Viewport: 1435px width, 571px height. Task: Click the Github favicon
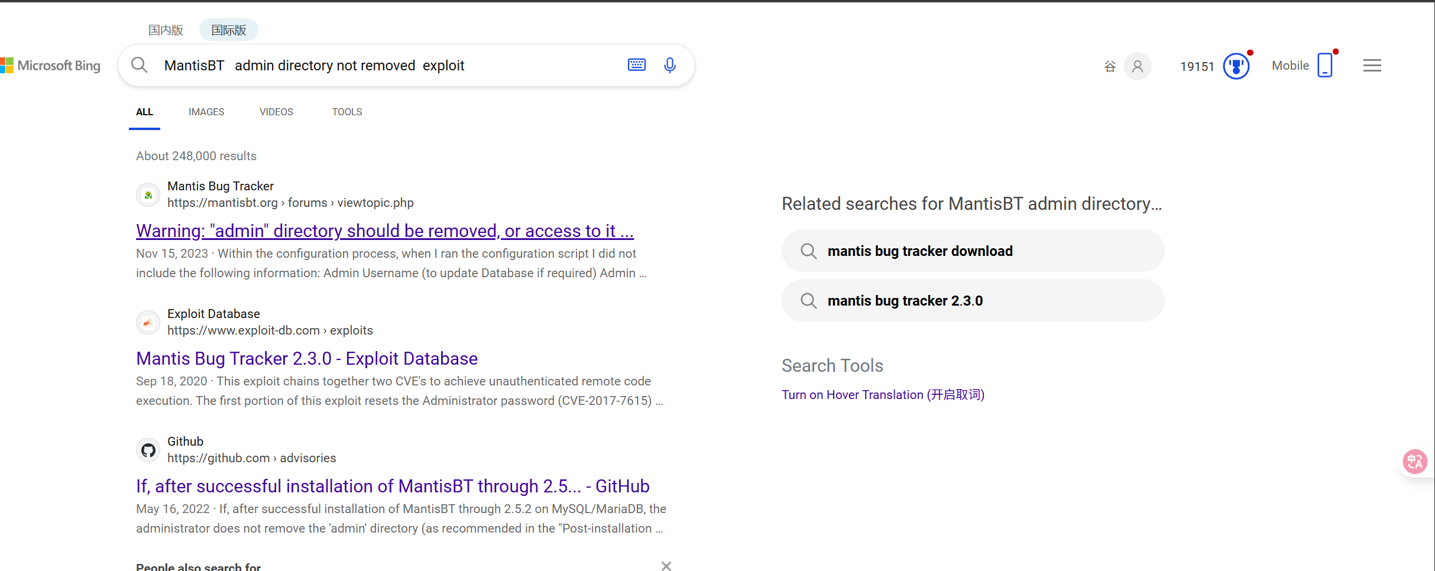148,450
